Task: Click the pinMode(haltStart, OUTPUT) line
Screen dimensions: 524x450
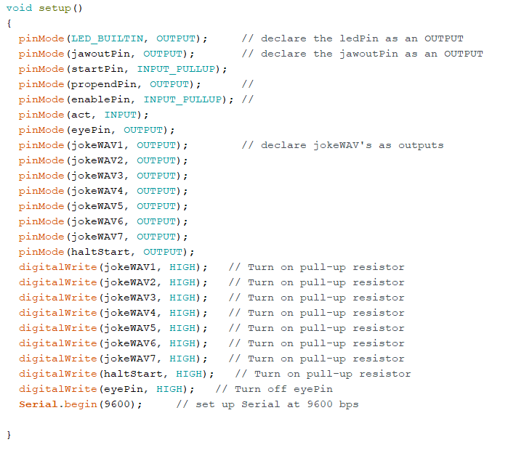Action: pyautogui.click(x=106, y=252)
